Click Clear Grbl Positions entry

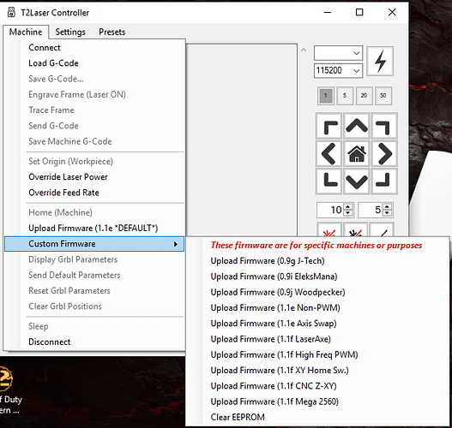point(94,306)
